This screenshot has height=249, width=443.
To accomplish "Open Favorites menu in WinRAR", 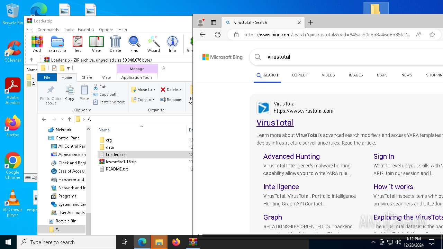I will point(86,30).
